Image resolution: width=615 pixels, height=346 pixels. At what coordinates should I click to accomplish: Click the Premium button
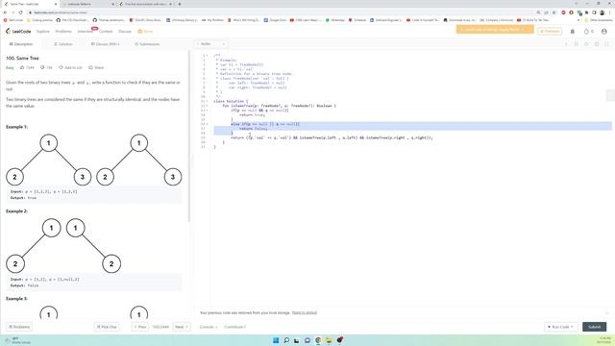point(550,31)
